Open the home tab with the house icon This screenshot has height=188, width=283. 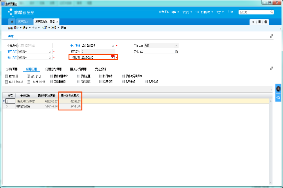tap(12, 22)
